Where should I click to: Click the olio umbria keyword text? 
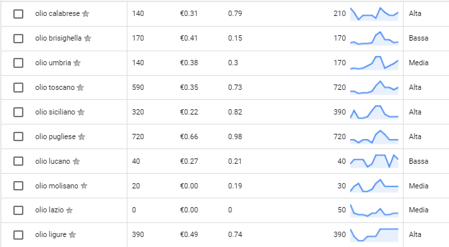coord(53,63)
